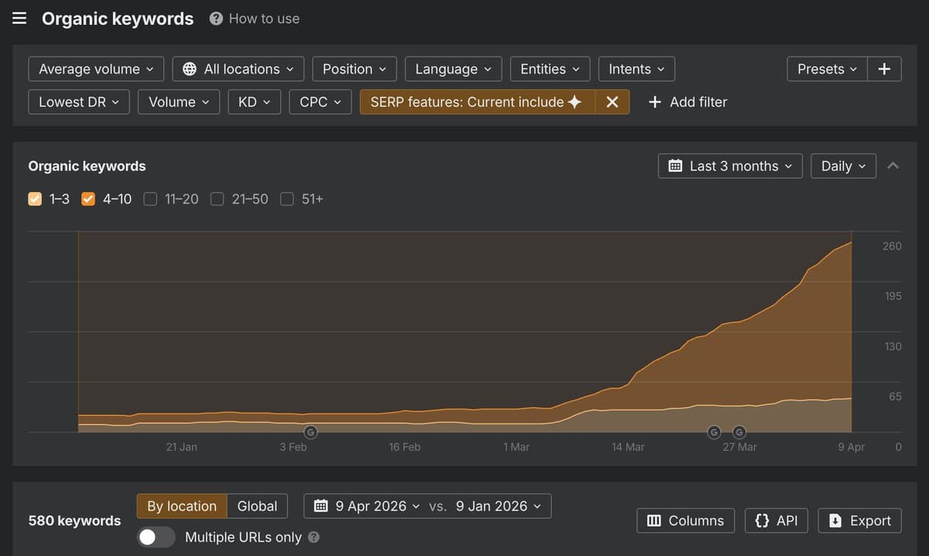This screenshot has width=929, height=556.
Task: Check the 11–20 position checkbox
Action: (x=150, y=199)
